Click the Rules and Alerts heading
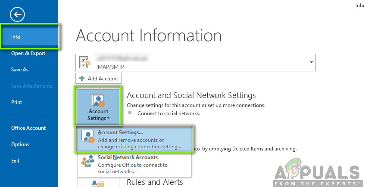Screen dimensions: 365x187 (155, 182)
